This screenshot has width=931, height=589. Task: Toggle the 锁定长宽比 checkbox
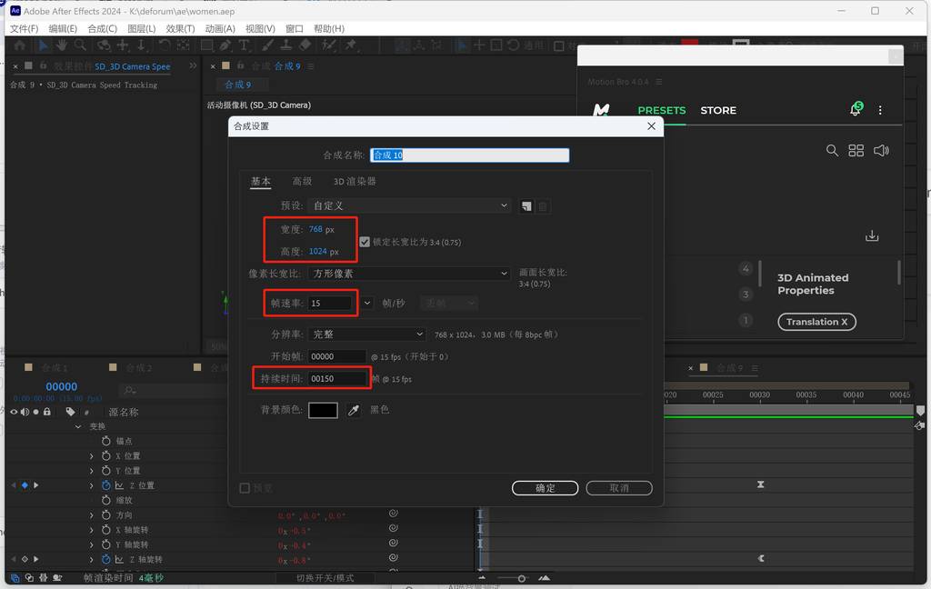point(365,242)
